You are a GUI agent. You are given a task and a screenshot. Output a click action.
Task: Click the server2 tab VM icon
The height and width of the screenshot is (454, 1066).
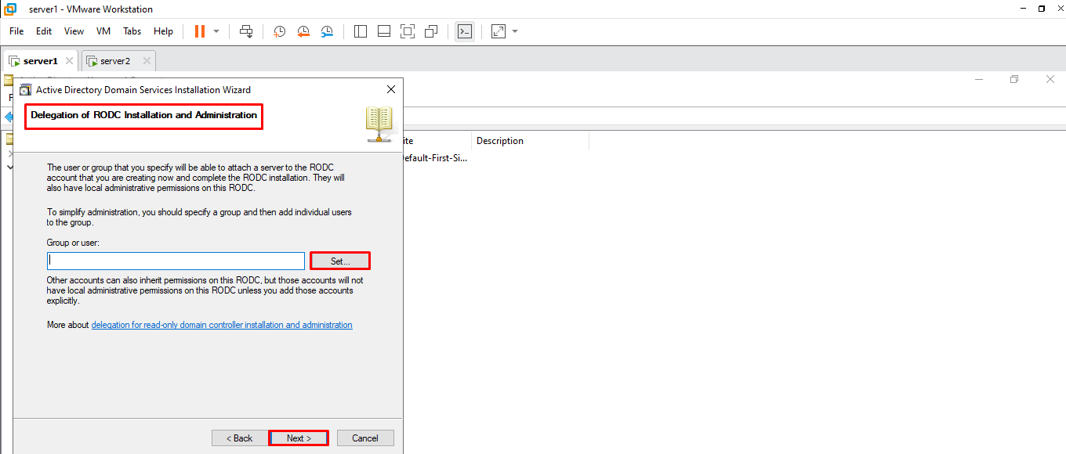92,61
